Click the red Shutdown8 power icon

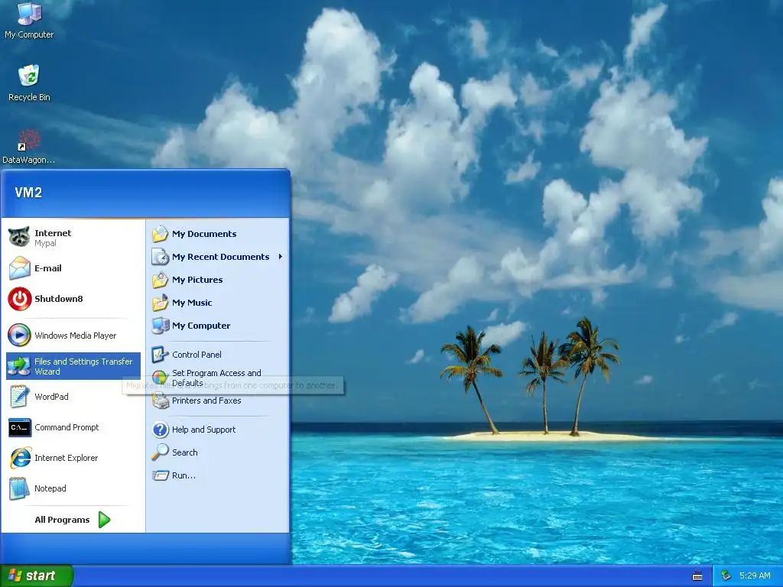[19, 299]
